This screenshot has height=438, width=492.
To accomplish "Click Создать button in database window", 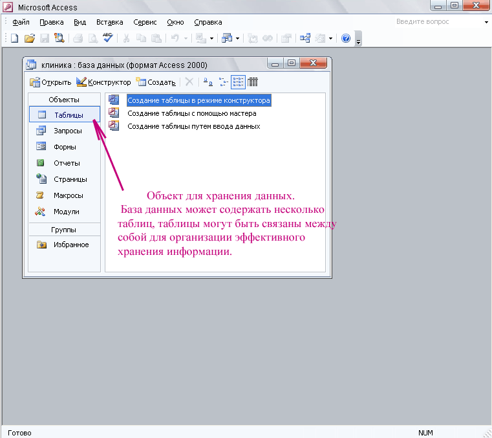I will pyautogui.click(x=156, y=82).
